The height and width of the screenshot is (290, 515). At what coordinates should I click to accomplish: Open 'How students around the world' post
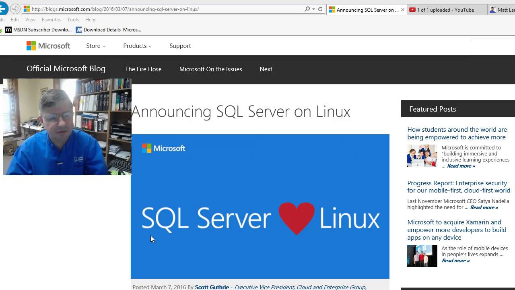click(457, 133)
